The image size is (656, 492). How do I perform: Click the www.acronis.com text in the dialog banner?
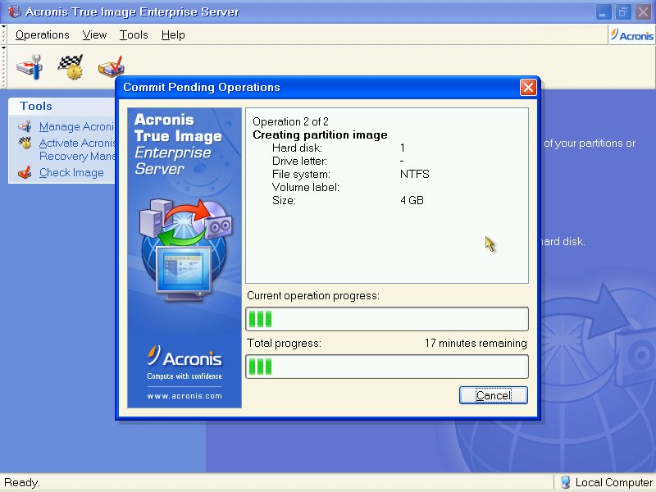[184, 396]
